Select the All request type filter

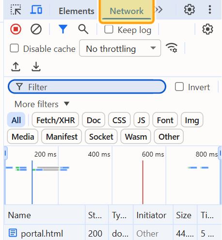16,120
